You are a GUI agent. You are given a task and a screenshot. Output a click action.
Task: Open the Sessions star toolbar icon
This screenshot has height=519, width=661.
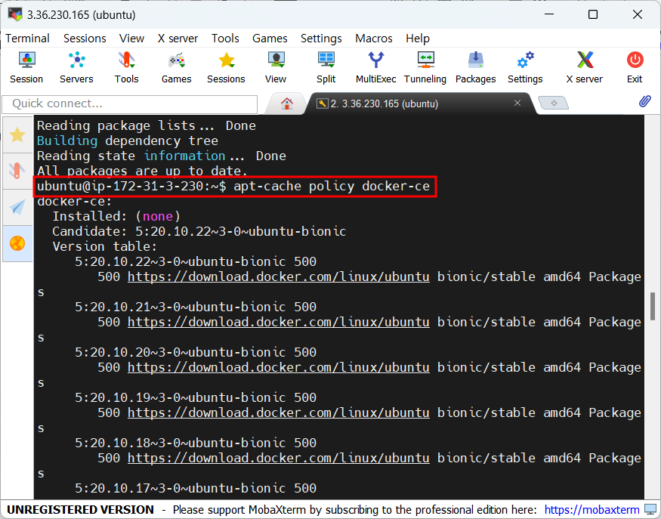[x=226, y=67]
